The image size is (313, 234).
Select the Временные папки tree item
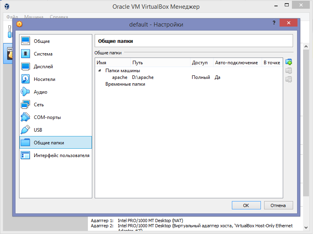point(125,84)
